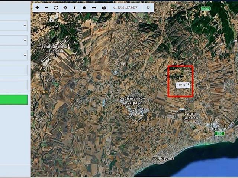Click the info tool icon
The width and height of the screenshot is (238, 178).
(74, 7)
